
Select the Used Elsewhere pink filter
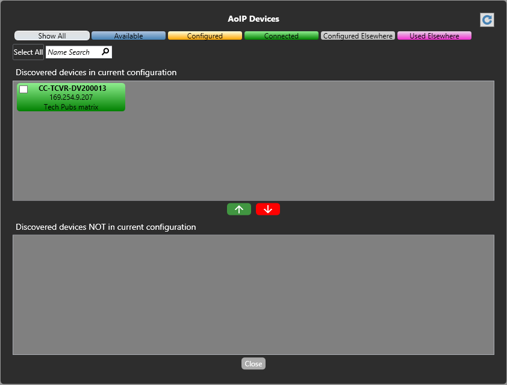pyautogui.click(x=434, y=36)
